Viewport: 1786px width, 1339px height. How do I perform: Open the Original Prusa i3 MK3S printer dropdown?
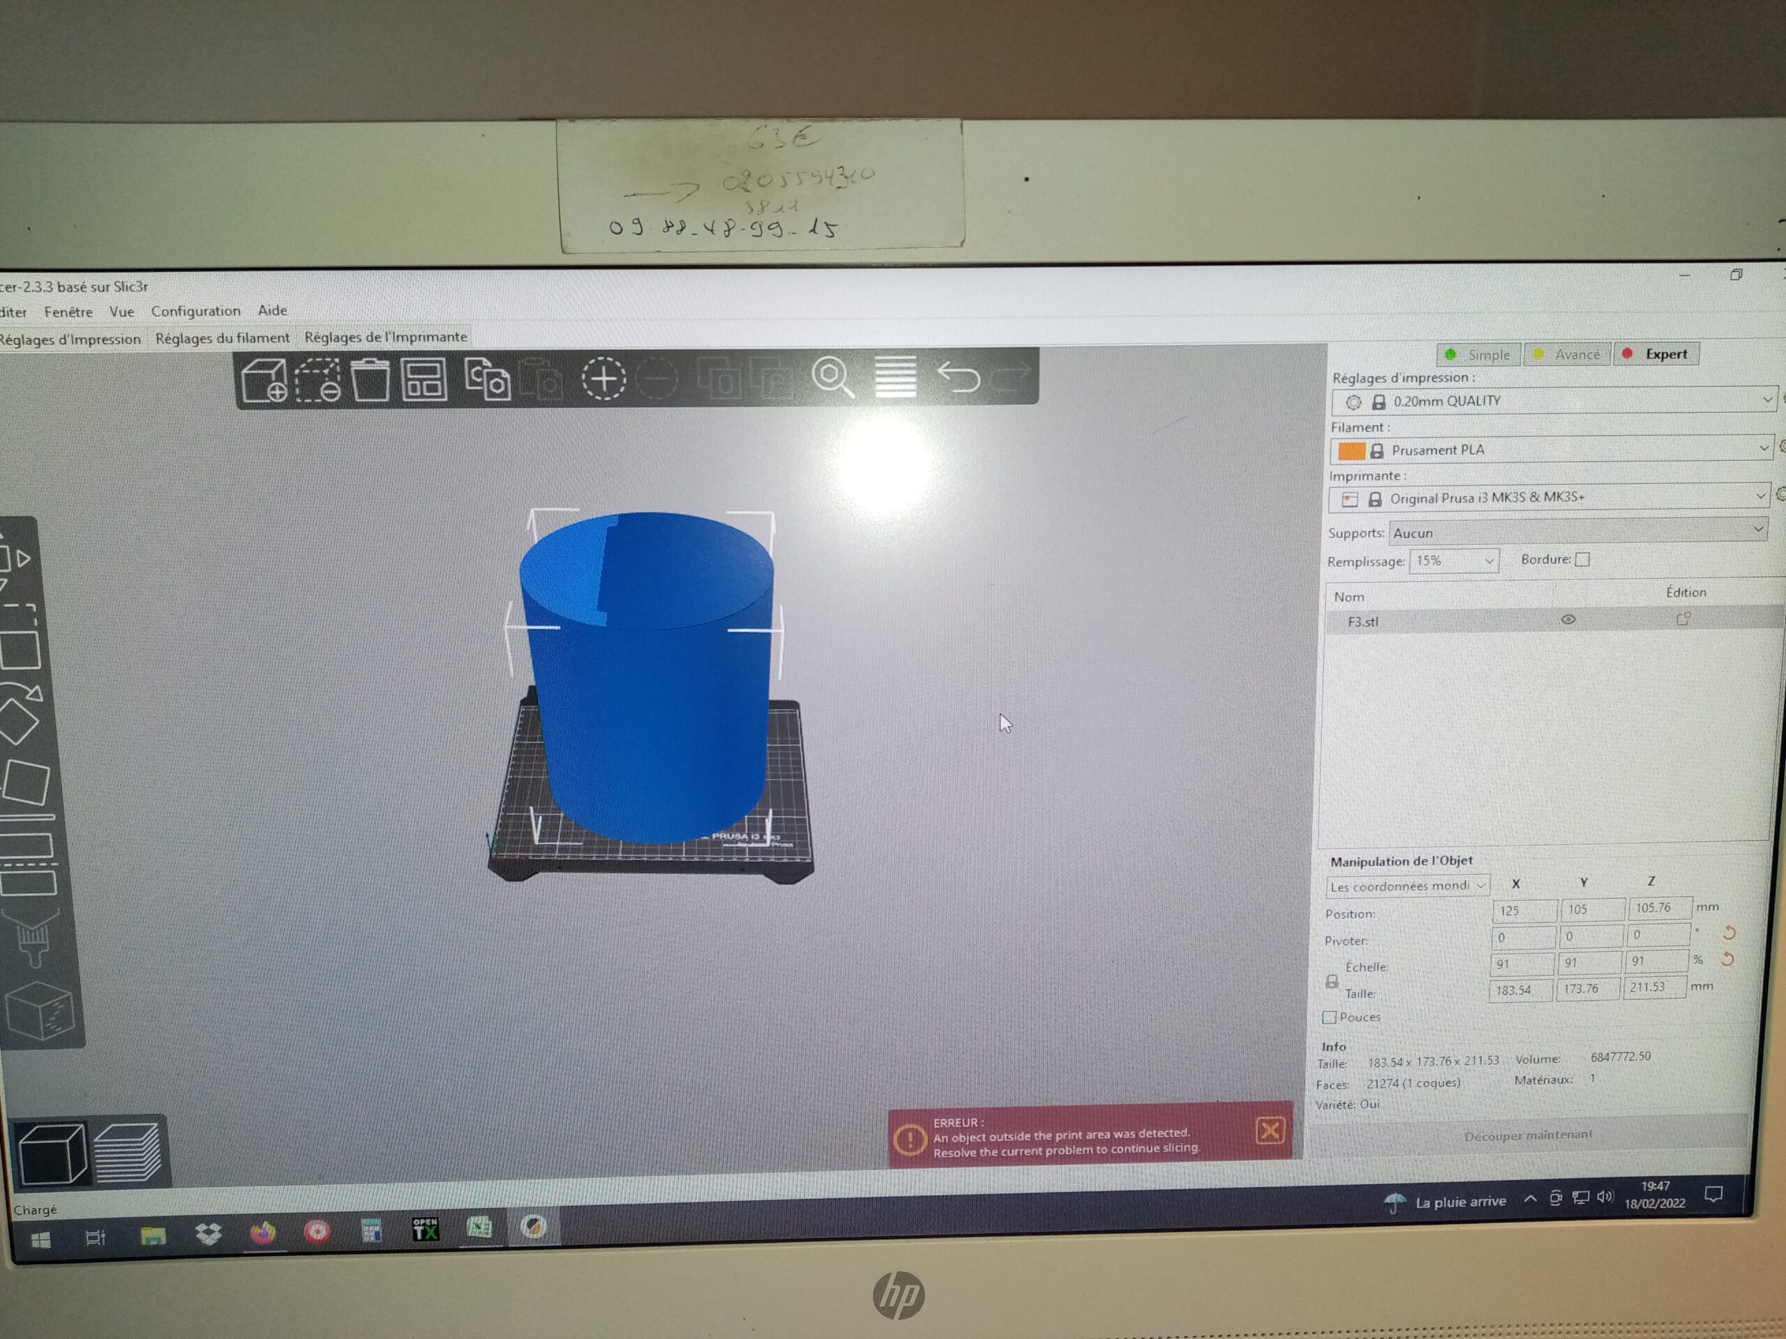tap(1549, 498)
